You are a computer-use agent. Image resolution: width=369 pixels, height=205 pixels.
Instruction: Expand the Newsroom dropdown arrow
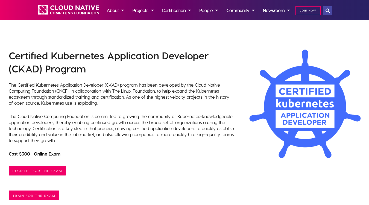pyautogui.click(x=288, y=10)
